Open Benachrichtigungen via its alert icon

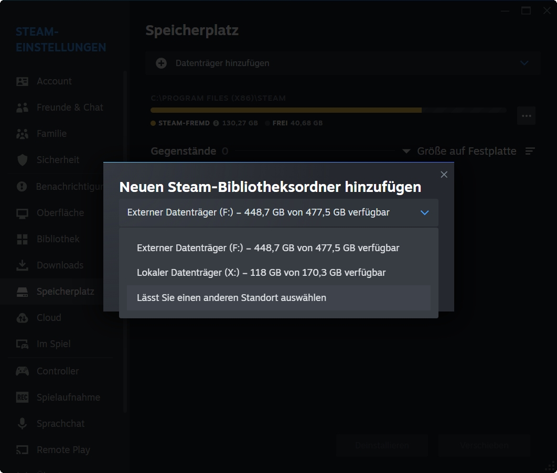(x=22, y=187)
